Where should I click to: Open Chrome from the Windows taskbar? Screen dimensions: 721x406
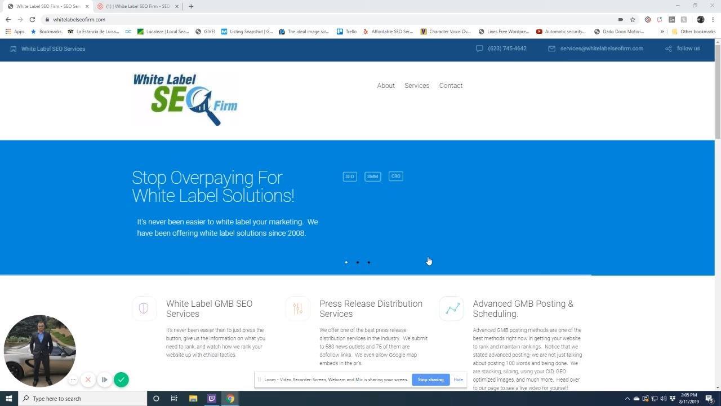(x=230, y=398)
